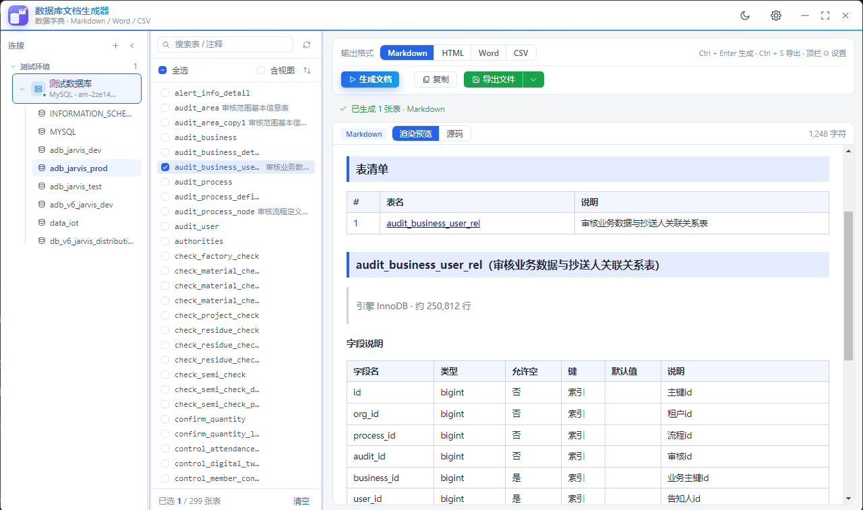This screenshot has height=510, width=863.
Task: Click database icon for adb_jarvis_test
Action: 42,187
